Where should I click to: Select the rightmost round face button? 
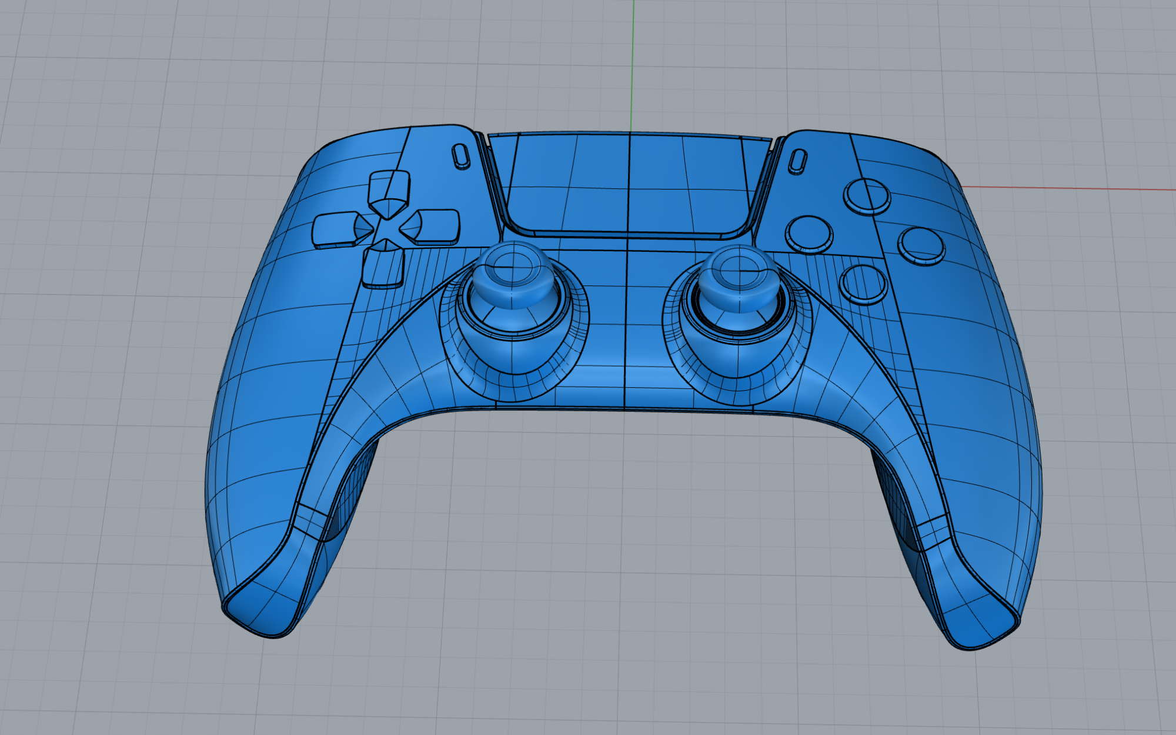[x=921, y=245]
